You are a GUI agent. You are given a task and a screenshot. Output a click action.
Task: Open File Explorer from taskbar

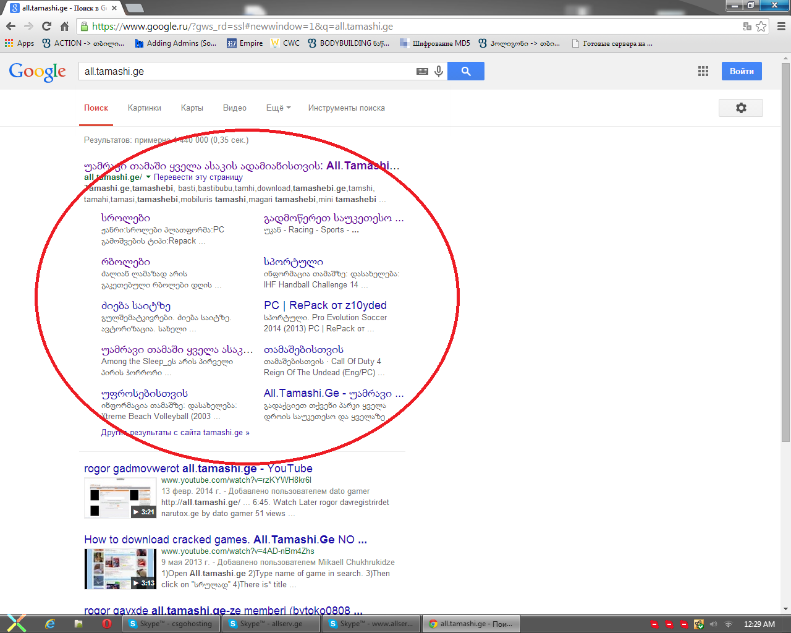click(x=78, y=624)
